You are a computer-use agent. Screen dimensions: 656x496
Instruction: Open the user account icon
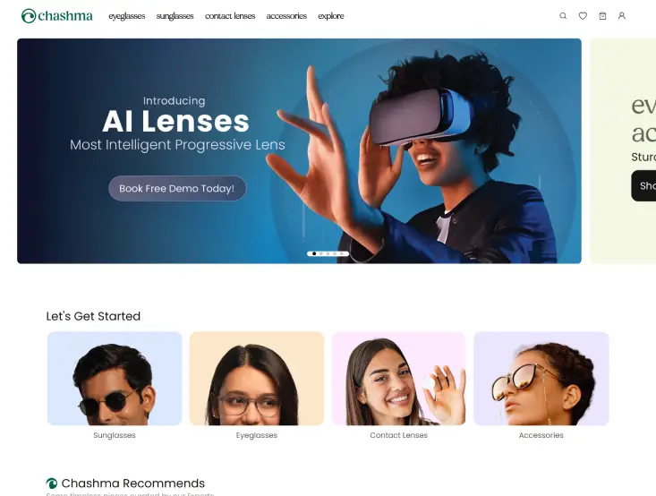[622, 16]
